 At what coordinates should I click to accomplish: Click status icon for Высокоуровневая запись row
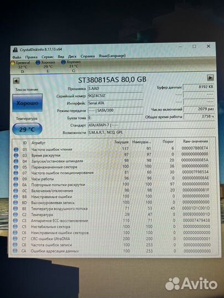[15, 203]
